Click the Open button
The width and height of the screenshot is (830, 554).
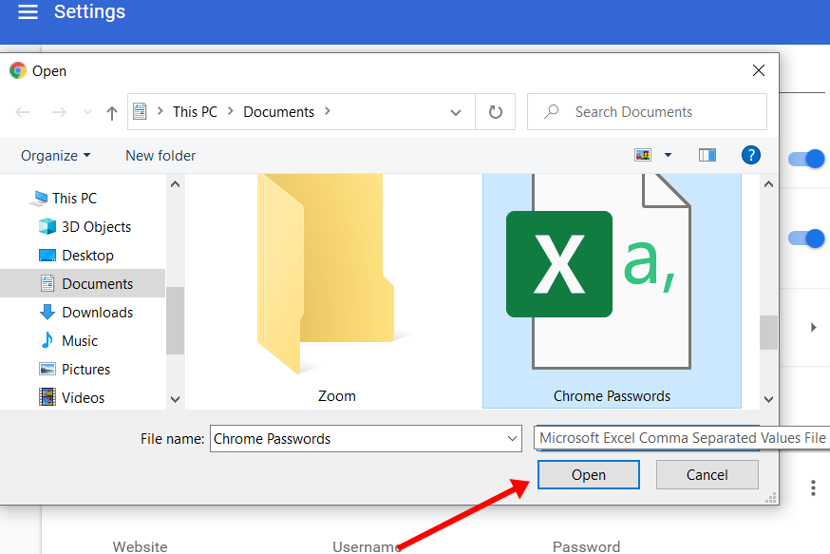(x=588, y=474)
